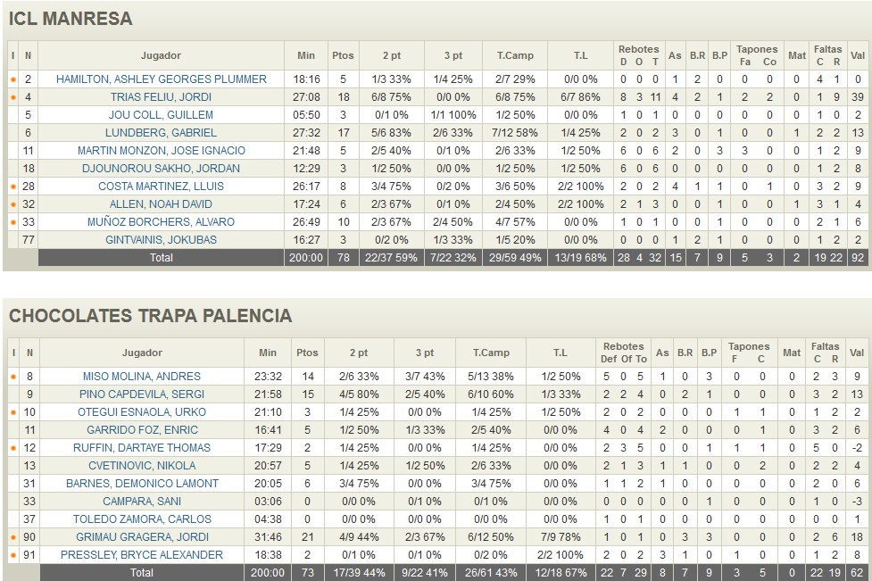Click T.Camp header in the Palencia table
Viewport: 872px width, 581px height.
click(x=490, y=353)
